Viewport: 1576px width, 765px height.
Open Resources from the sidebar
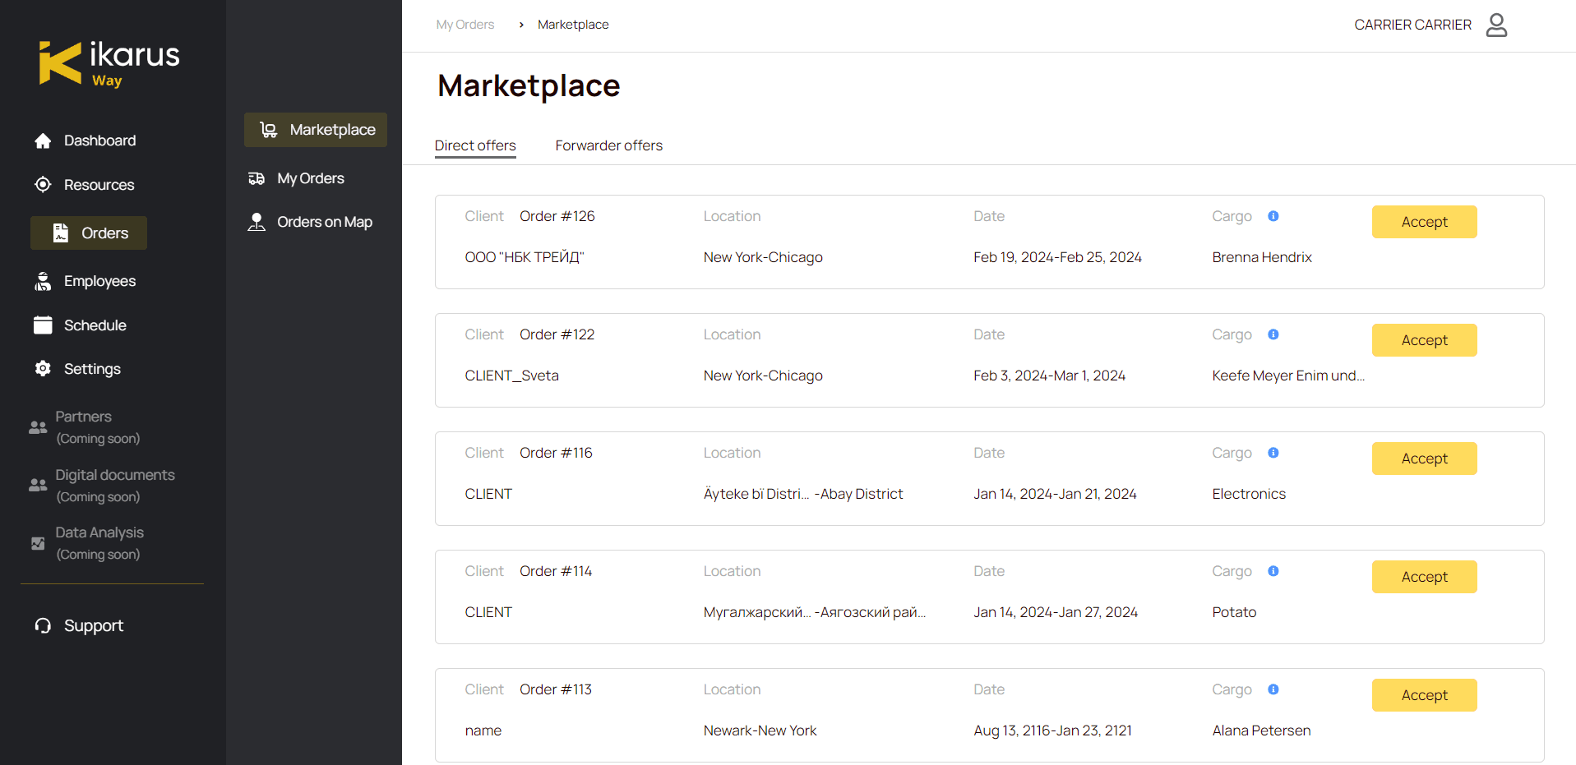(x=85, y=185)
